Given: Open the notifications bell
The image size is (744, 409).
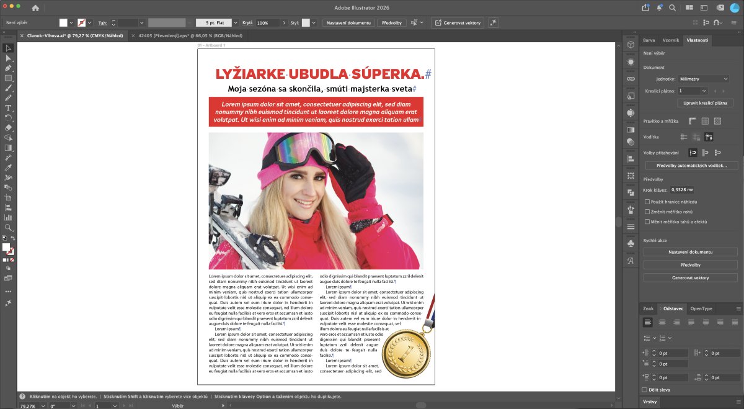Looking at the screenshot, I should pyautogui.click(x=660, y=7).
